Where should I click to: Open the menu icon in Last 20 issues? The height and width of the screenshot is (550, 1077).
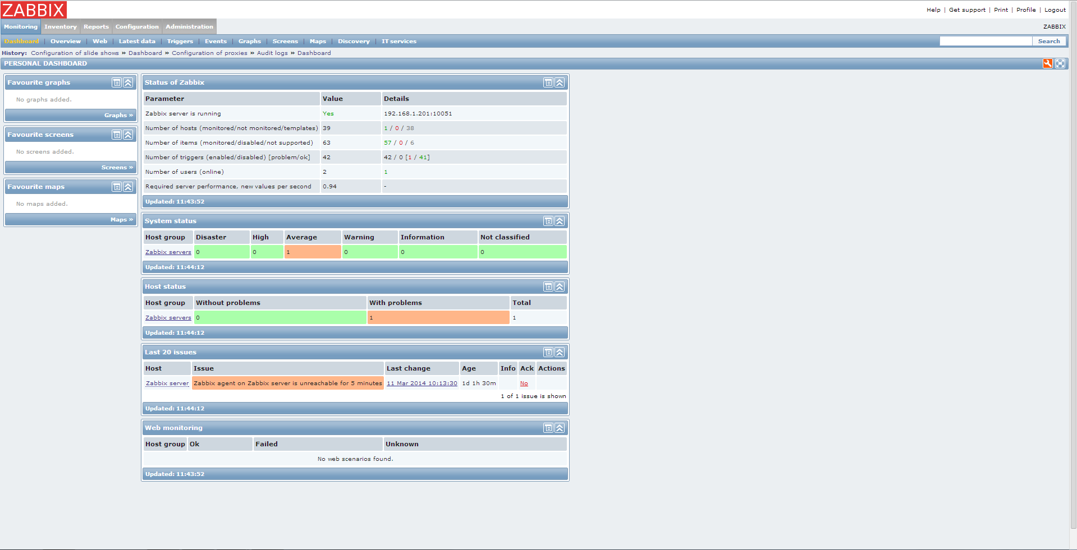click(548, 353)
